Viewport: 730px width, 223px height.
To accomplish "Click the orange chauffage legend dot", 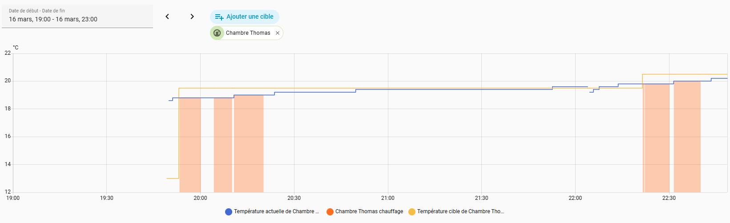I will [330, 212].
